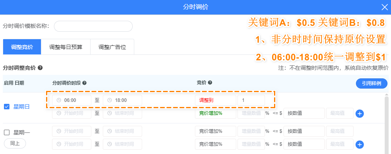Click the 分时调价模板名称 input field

point(93,26)
